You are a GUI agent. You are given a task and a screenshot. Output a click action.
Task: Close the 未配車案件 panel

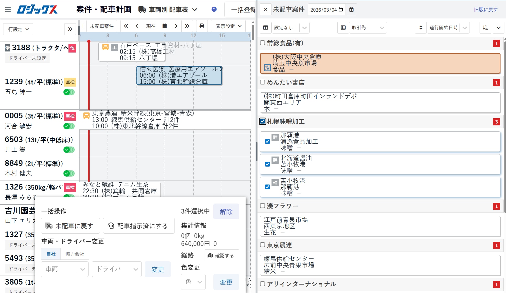tap(266, 10)
